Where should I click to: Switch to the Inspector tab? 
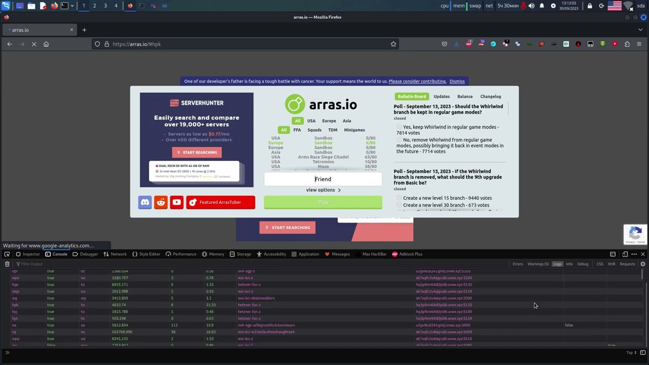27,254
